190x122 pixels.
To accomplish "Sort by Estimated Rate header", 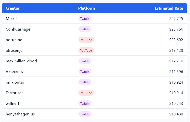I will (x=169, y=8).
